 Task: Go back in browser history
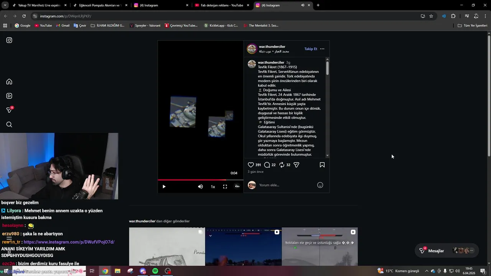[x=5, y=16]
